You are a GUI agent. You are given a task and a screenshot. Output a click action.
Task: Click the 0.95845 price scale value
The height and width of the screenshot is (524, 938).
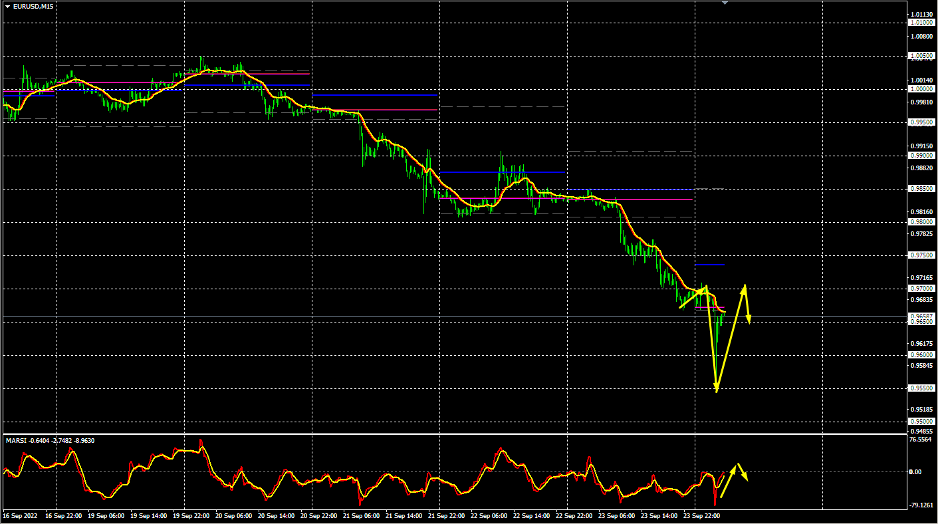pyautogui.click(x=920, y=365)
